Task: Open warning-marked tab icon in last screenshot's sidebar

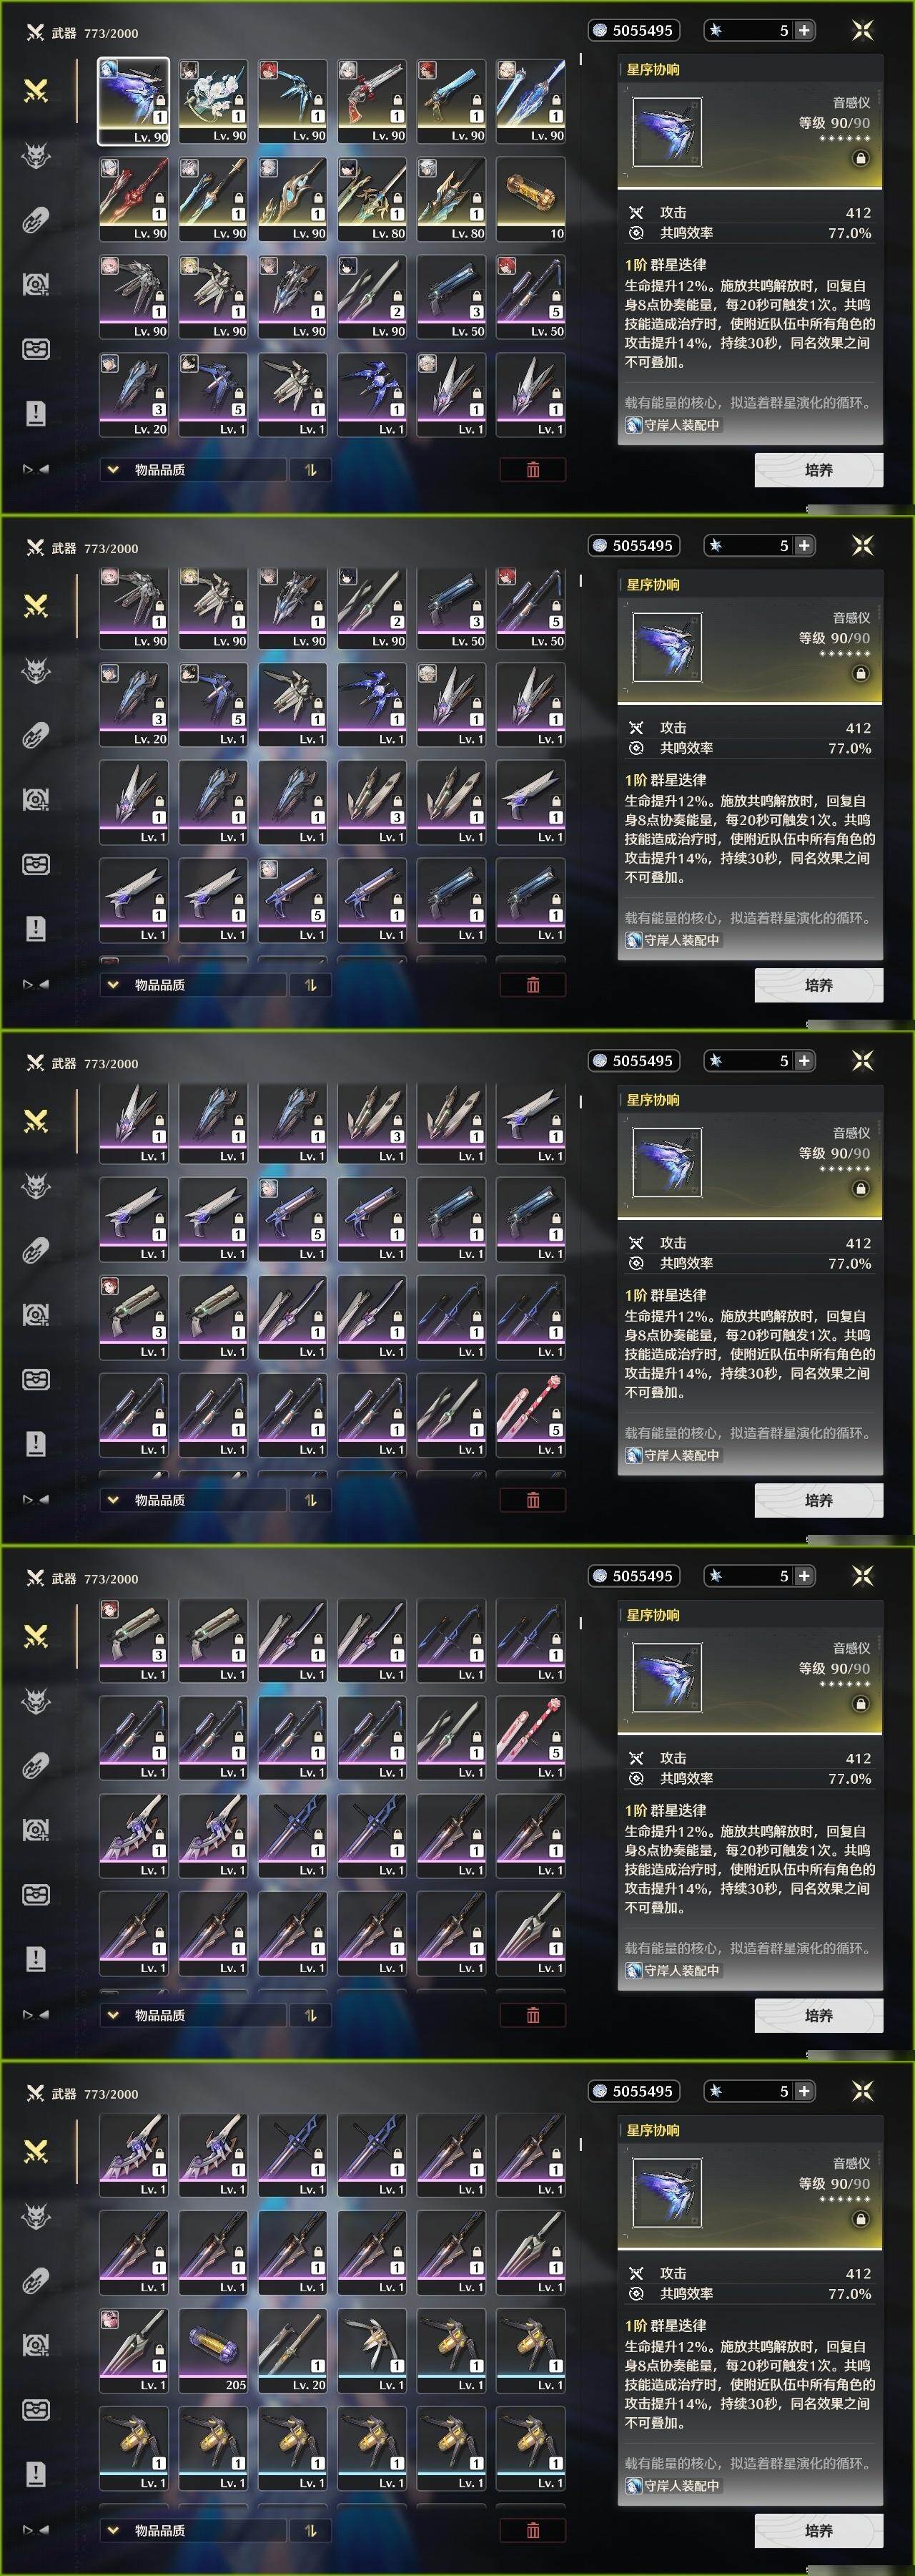Action: point(36,2474)
